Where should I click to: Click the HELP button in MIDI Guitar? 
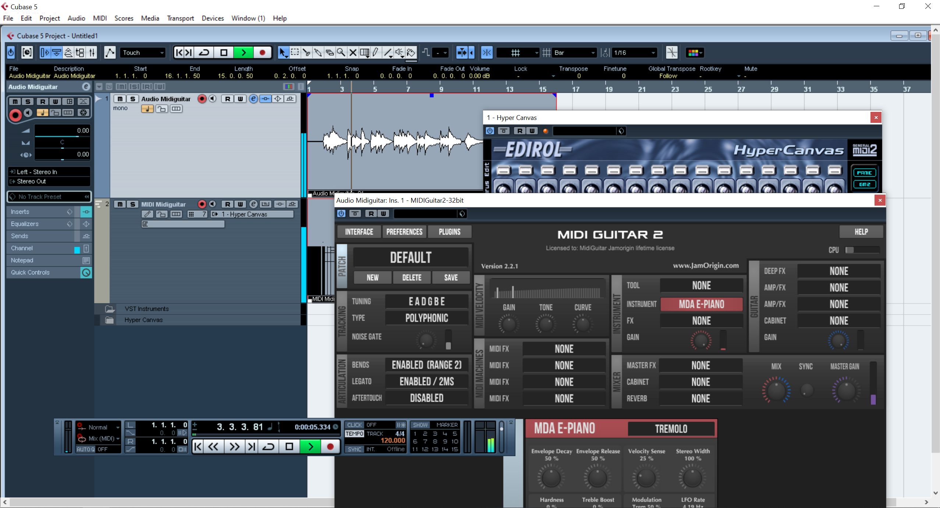861,232
